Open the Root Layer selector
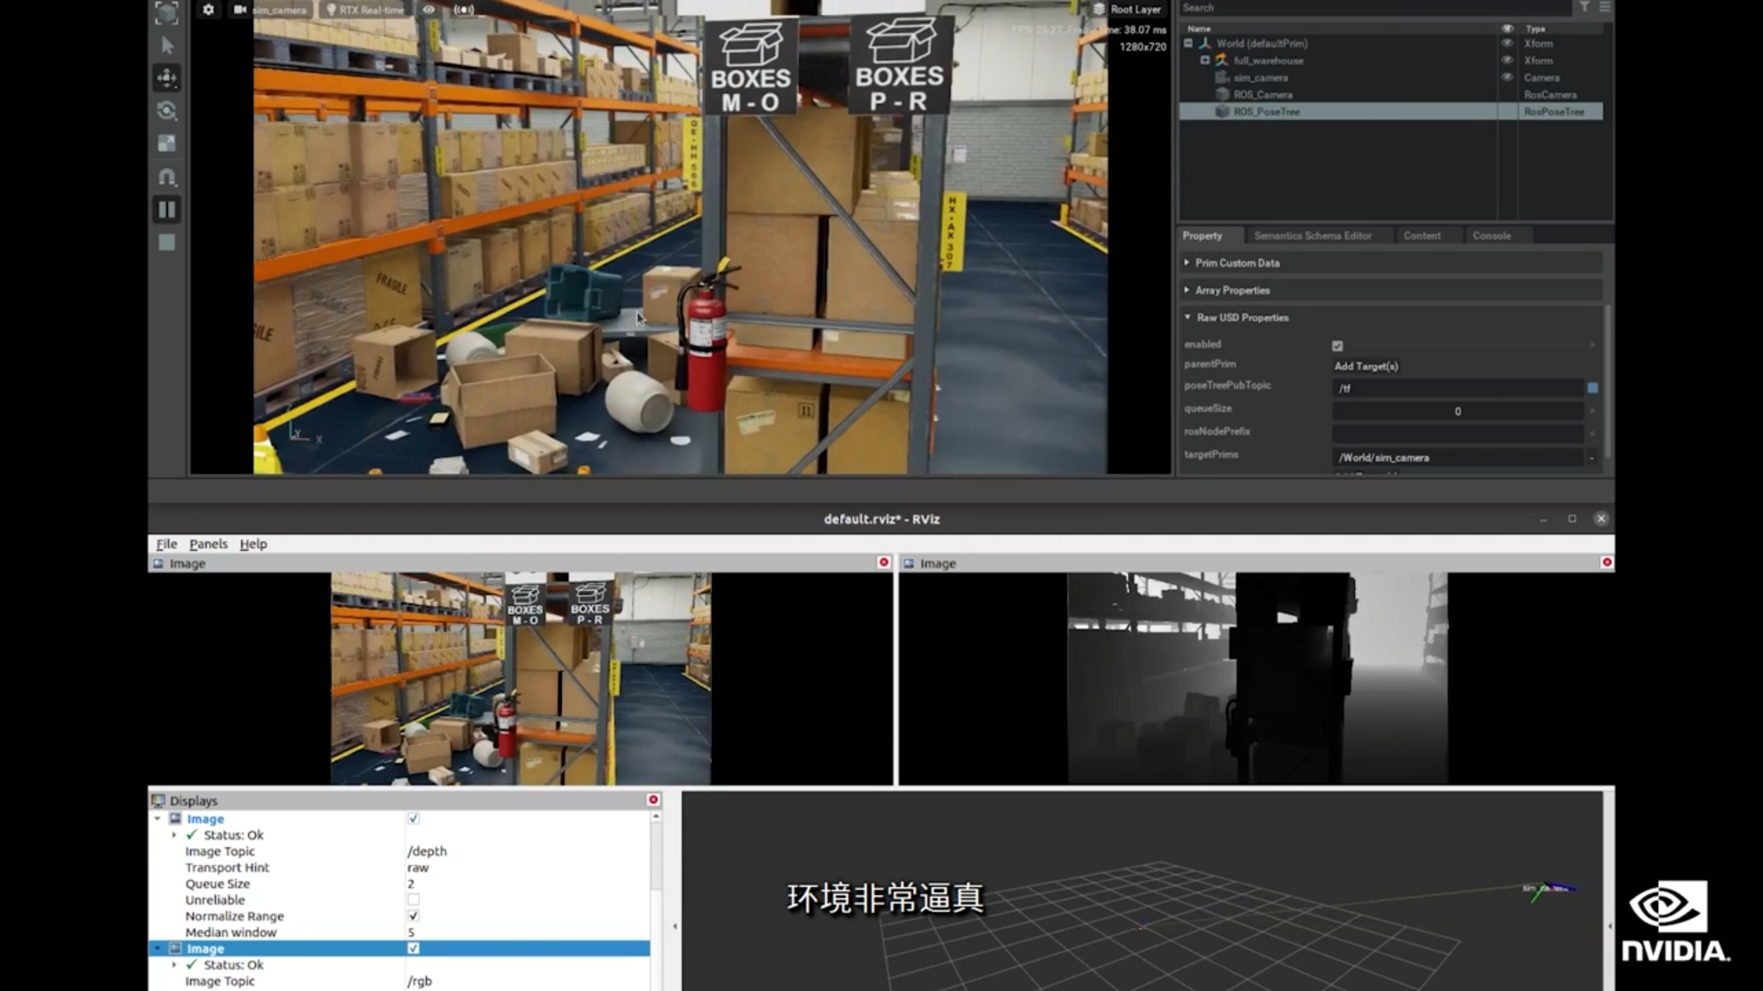The height and width of the screenshot is (991, 1763). pos(1127,9)
